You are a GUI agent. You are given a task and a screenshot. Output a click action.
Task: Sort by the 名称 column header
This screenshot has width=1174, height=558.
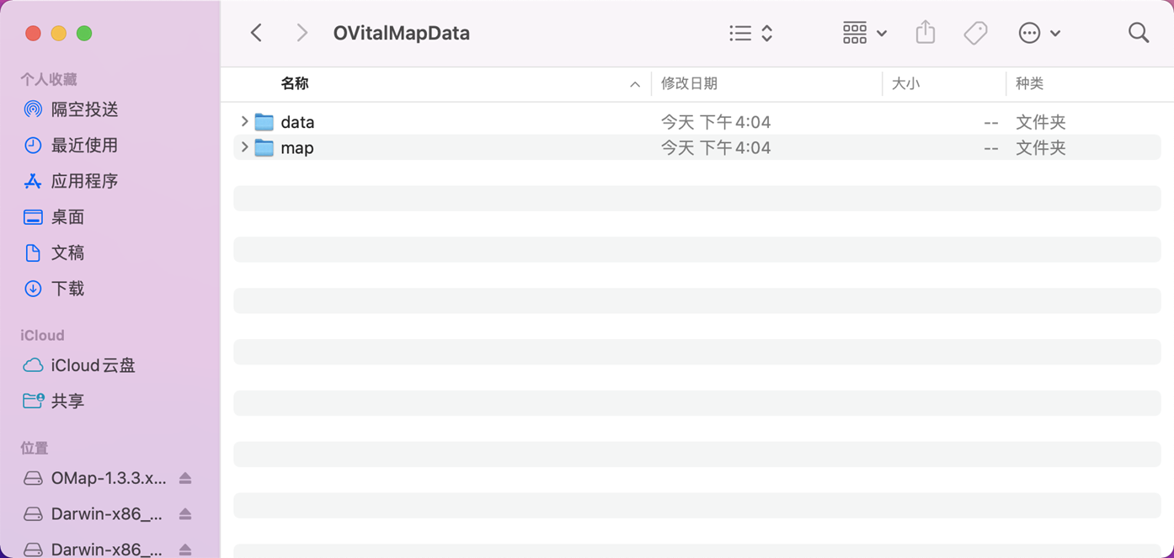(295, 83)
